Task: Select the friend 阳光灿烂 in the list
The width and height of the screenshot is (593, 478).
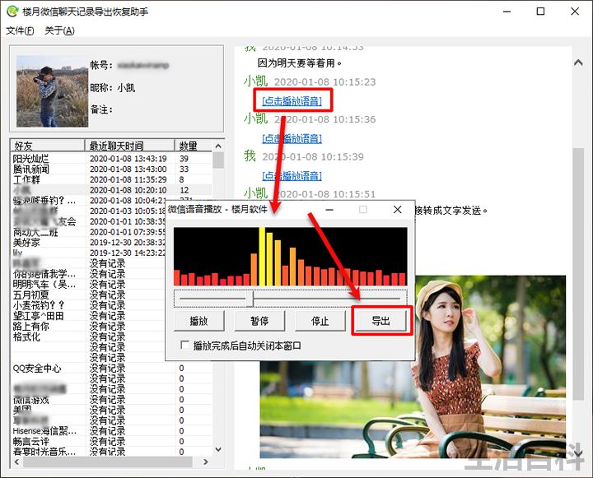Action: click(30, 159)
